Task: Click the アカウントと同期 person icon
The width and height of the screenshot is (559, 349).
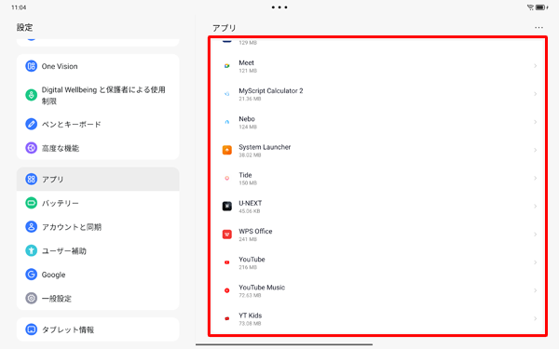Action: point(31,227)
